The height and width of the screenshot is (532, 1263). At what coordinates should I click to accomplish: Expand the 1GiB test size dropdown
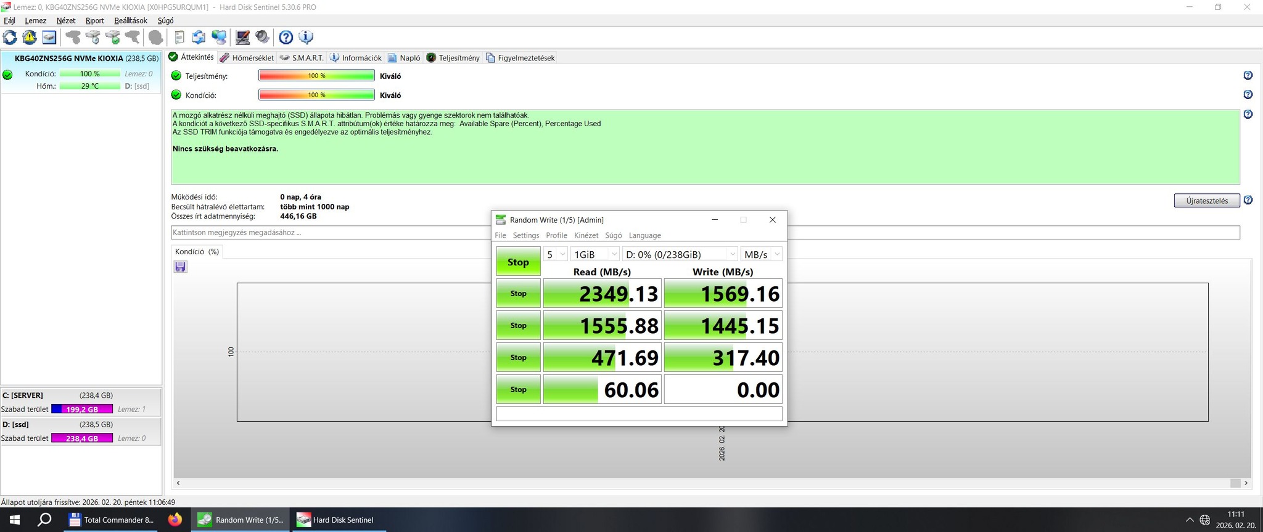coord(594,254)
